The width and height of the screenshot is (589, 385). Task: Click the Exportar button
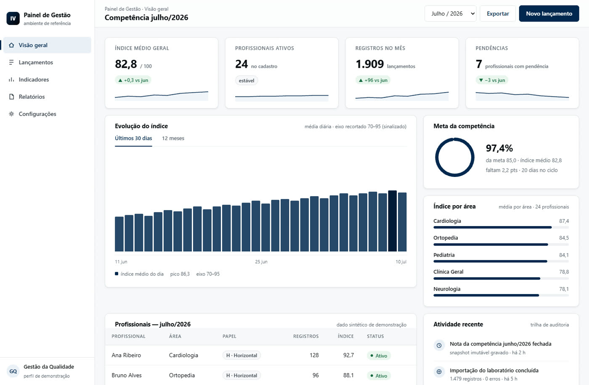[498, 13]
